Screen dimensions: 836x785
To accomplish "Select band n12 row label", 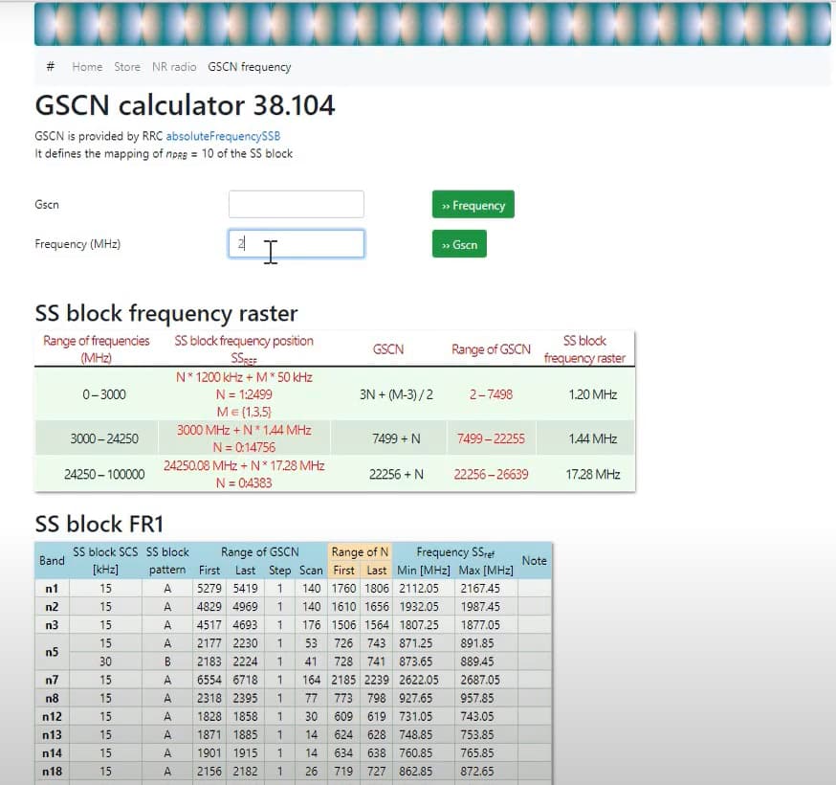I will point(52,716).
